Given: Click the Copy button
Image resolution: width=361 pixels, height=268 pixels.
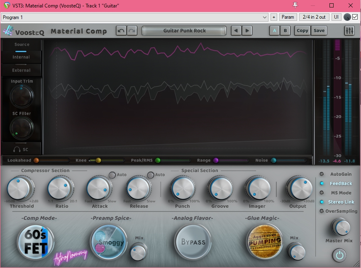Looking at the screenshot, I should (302, 31).
